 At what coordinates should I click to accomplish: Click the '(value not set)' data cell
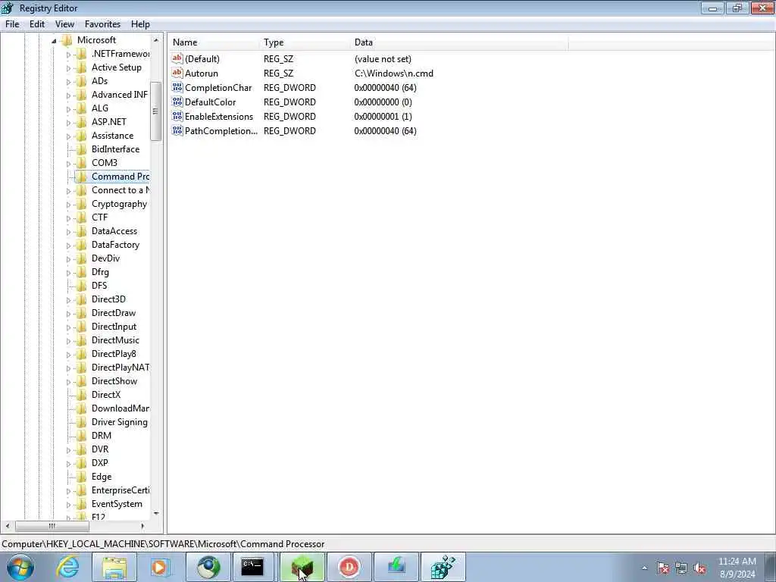tap(383, 59)
